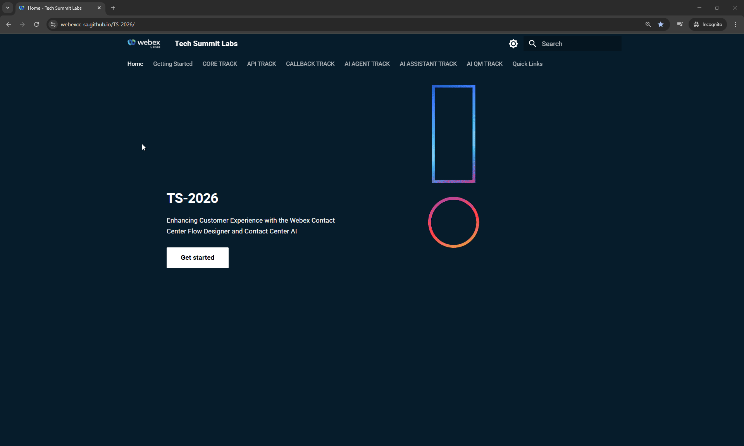Open a new browser tab with plus

[113, 8]
